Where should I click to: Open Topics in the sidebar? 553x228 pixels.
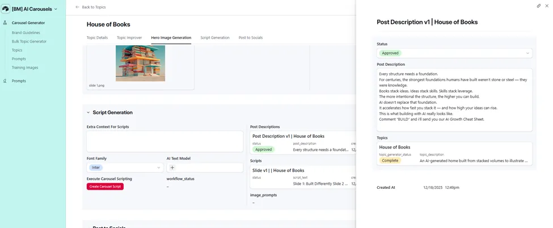point(17,50)
